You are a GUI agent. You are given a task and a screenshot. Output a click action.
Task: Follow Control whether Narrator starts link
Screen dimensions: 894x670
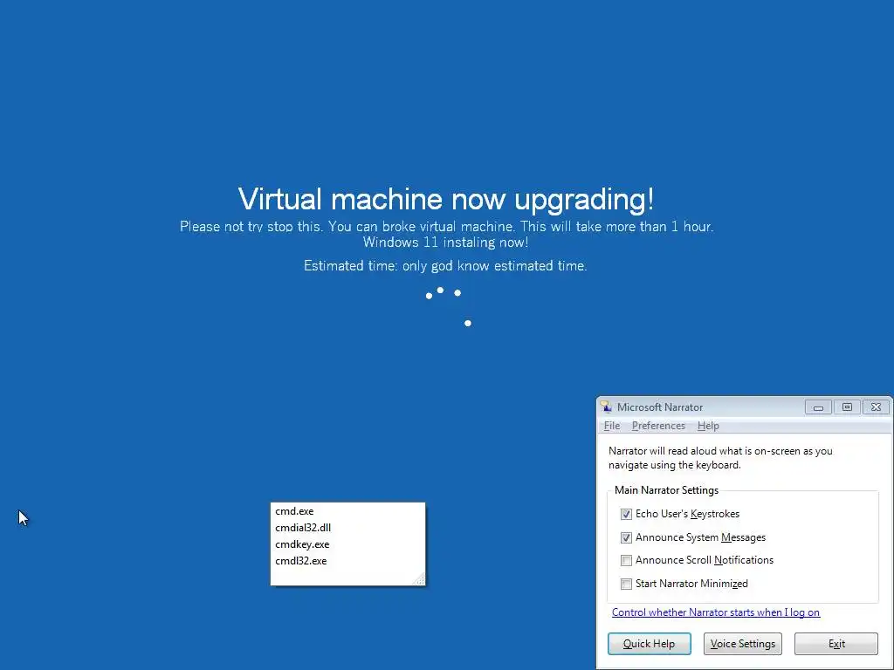click(716, 612)
